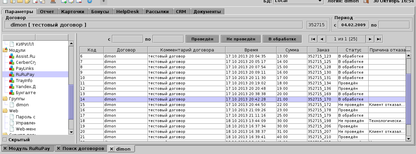Enable the Скрытый checkbox
416x154 pixels.
pos(5,140)
